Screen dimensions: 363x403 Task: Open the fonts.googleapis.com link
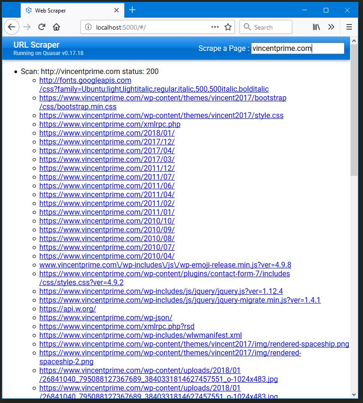point(154,85)
